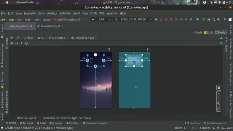Open the Flutter Outline side panel
Image resolution: width=233 pixels, height=131 pixels.
coord(230,49)
